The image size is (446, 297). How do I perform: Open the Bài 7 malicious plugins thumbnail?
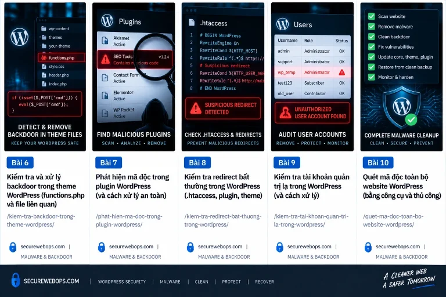coord(134,77)
